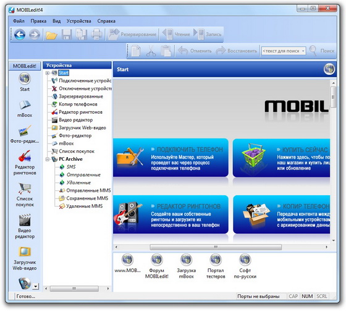Screen dimensions: 346x311
Task: Open Загрузчик Web-видео icon in sidebar
Action: pos(25,252)
